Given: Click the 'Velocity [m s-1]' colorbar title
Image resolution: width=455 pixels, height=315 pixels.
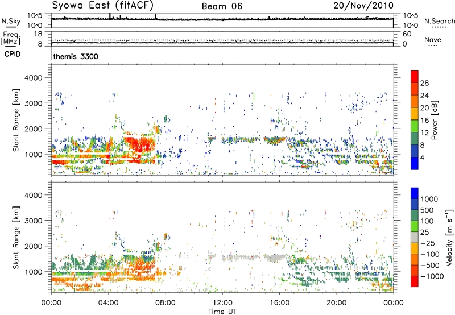Looking at the screenshot, I should point(449,237).
